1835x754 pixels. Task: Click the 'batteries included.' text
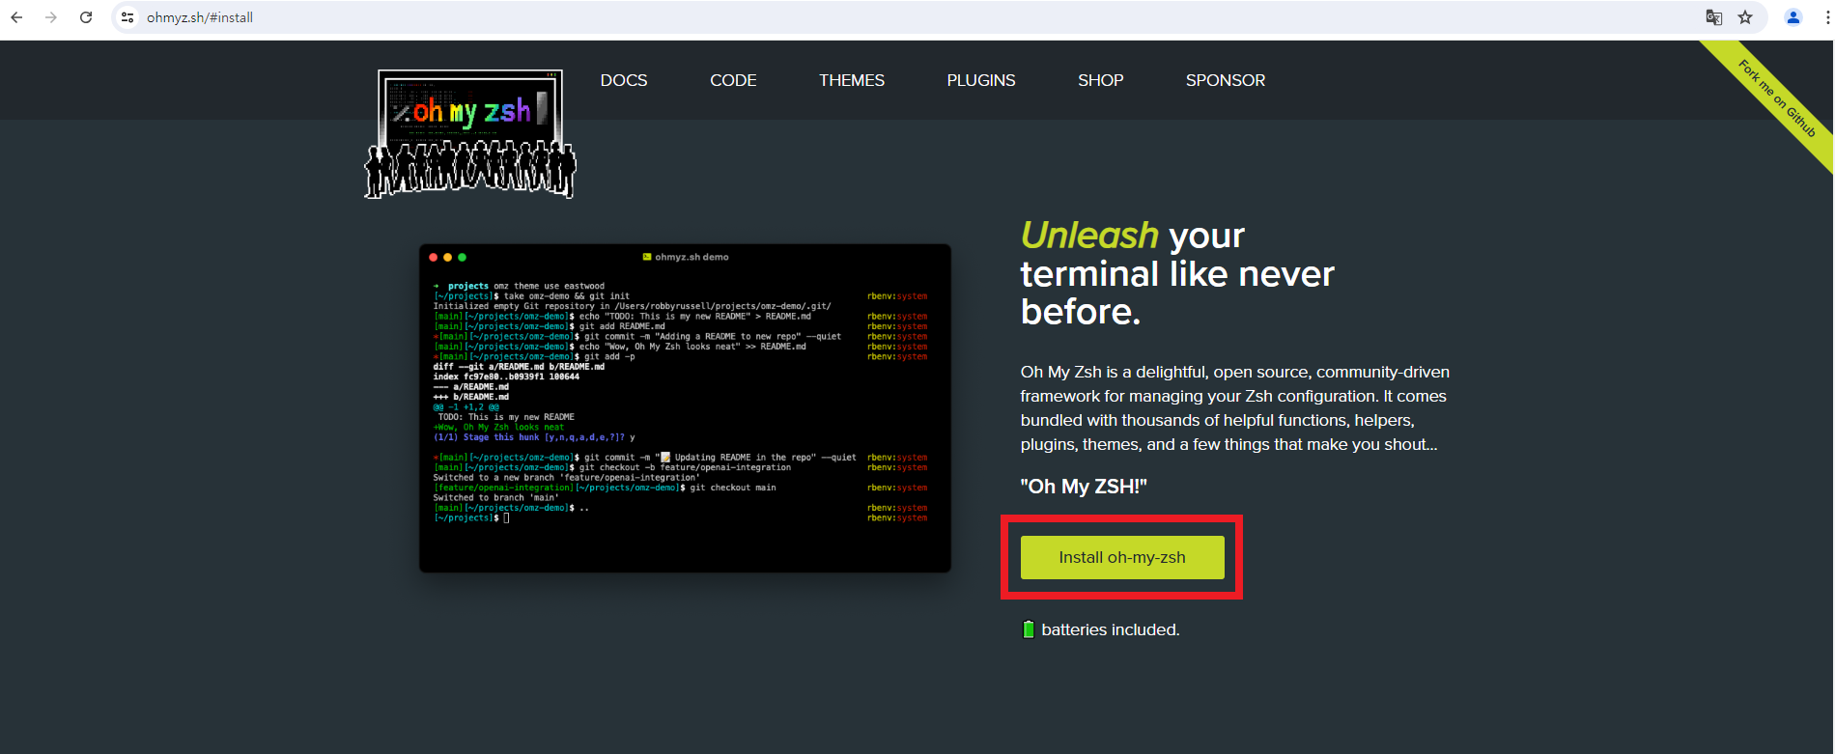[1111, 629]
